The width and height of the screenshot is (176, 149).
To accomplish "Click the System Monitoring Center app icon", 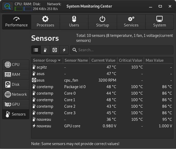I will 8,6.
